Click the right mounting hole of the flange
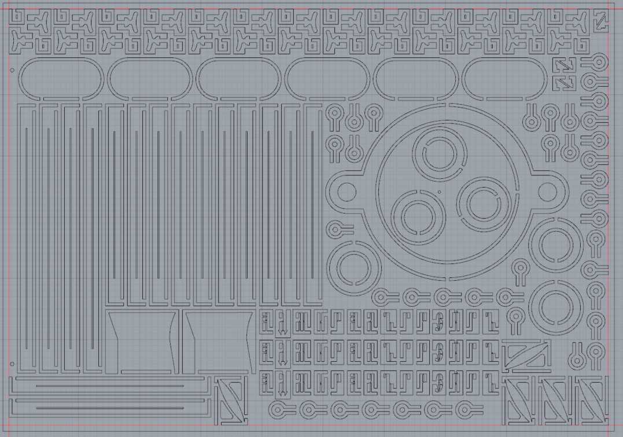The height and width of the screenshot is (437, 623). 546,192
